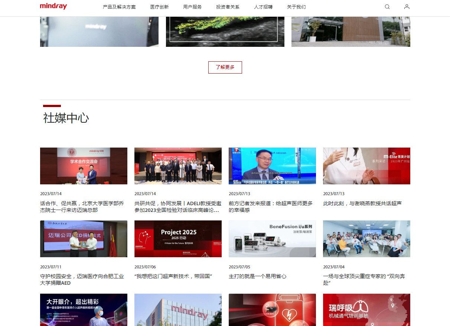Open article 此时此刻,与谢晓燕教授共话超声
The height and width of the screenshot is (326, 450).
[362, 204]
